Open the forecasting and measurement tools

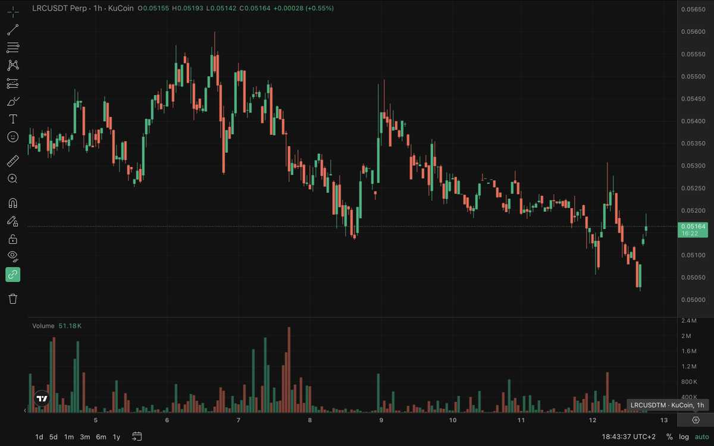click(12, 83)
